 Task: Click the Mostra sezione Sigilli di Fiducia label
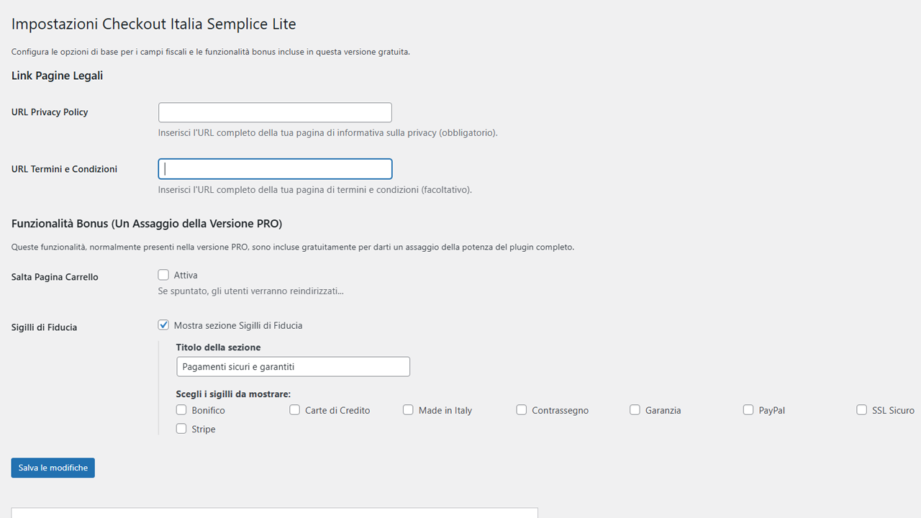pyautogui.click(x=237, y=325)
